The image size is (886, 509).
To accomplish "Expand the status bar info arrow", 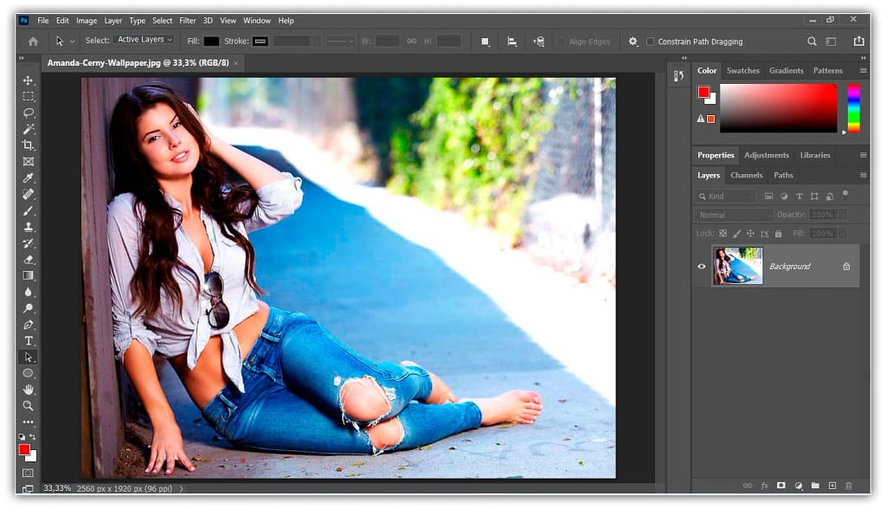I will [182, 488].
